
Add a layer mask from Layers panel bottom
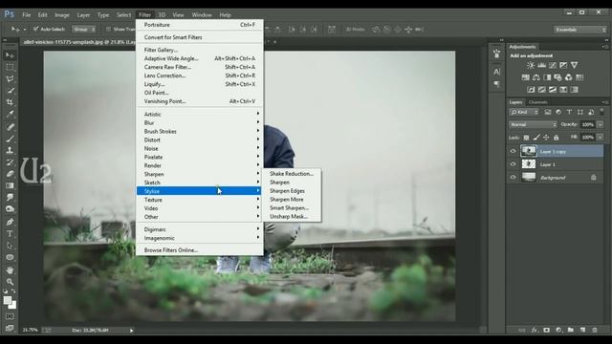546,330
